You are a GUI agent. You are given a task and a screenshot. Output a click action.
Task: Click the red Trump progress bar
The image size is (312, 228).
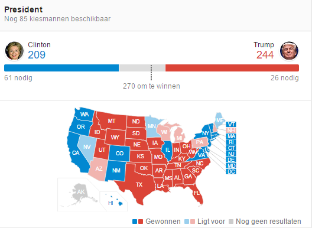[x=232, y=68]
